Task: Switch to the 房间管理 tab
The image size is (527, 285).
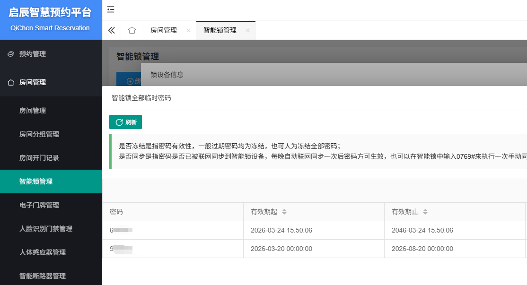Action: point(164,30)
